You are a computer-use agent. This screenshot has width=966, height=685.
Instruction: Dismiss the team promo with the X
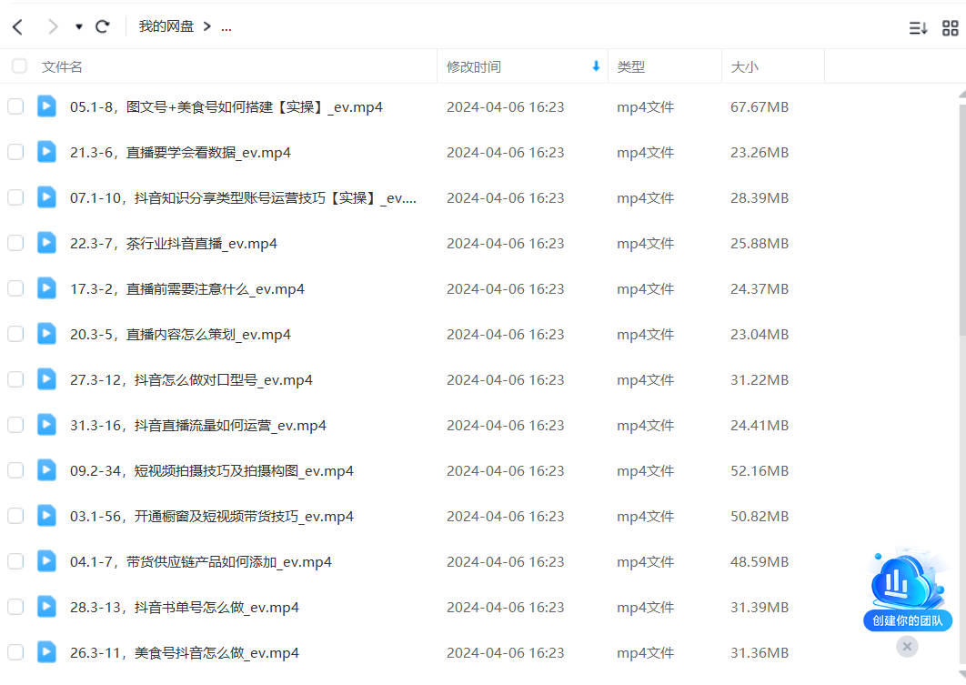tap(907, 646)
